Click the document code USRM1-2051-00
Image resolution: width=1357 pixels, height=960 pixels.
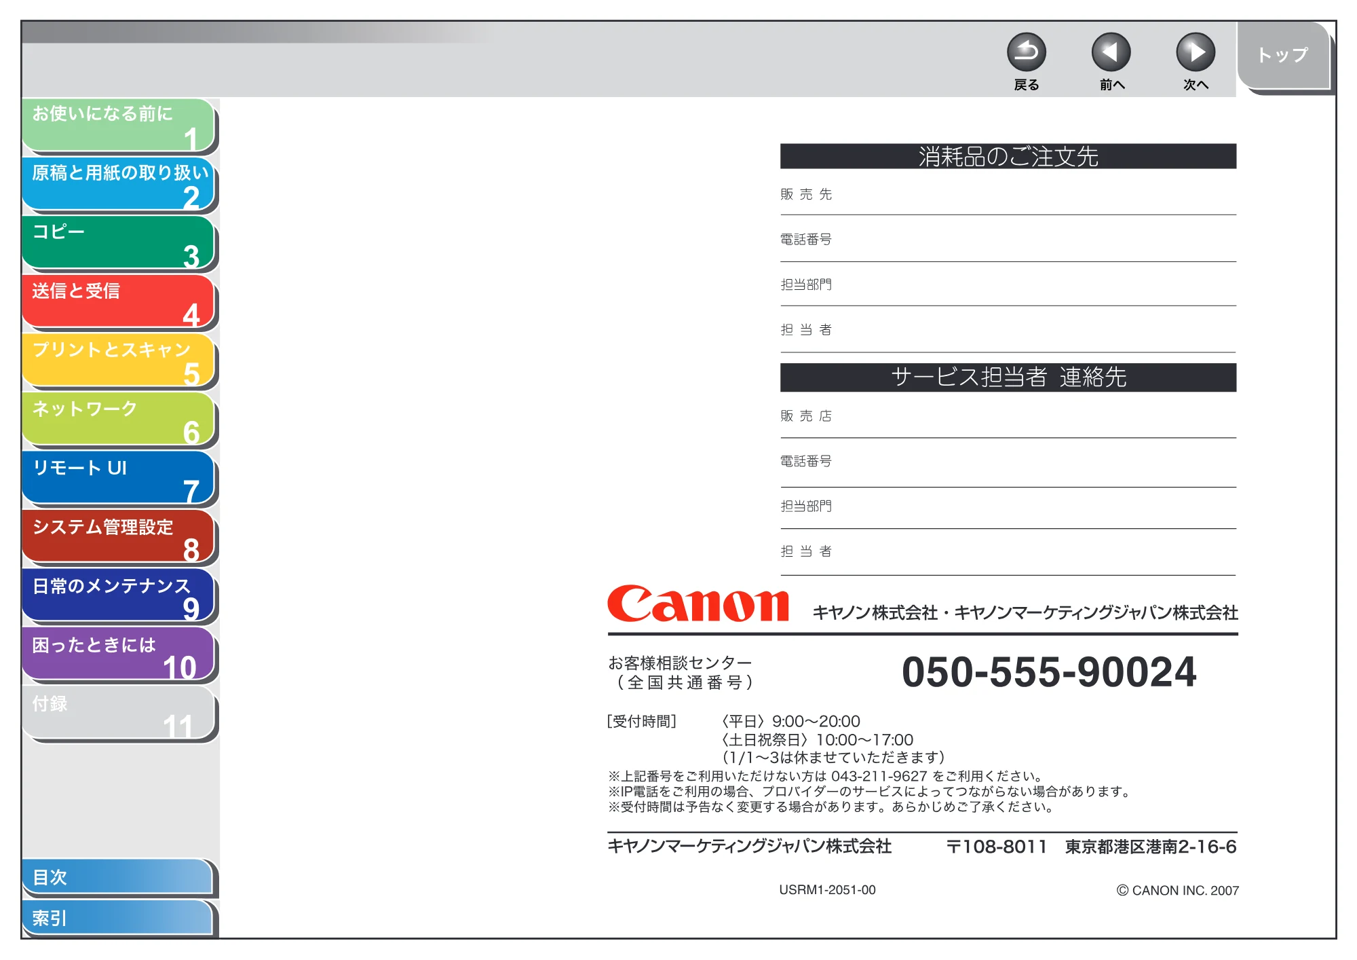click(827, 890)
